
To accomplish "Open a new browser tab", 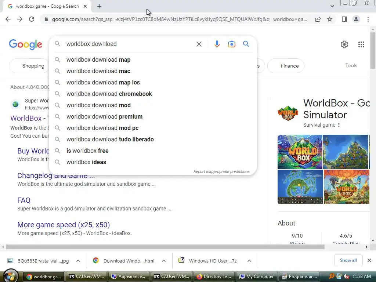I will pos(99,7).
